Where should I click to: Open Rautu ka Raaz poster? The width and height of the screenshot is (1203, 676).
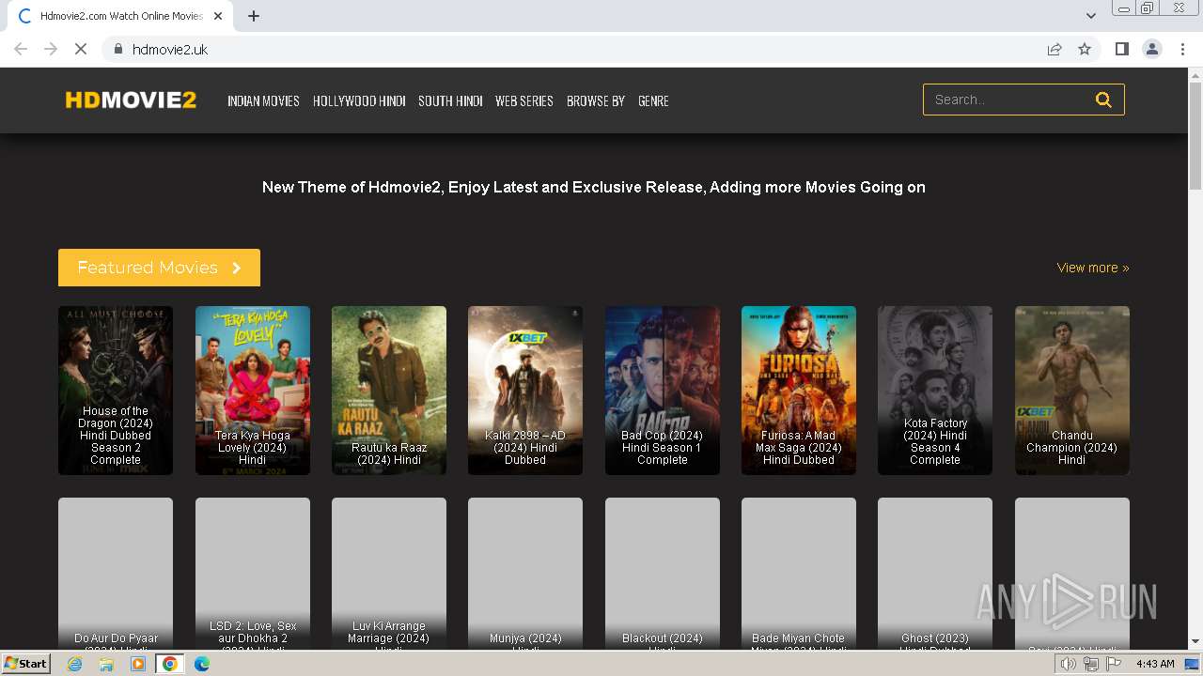coord(389,391)
